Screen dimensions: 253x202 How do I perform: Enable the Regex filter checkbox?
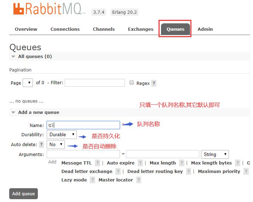point(132,83)
